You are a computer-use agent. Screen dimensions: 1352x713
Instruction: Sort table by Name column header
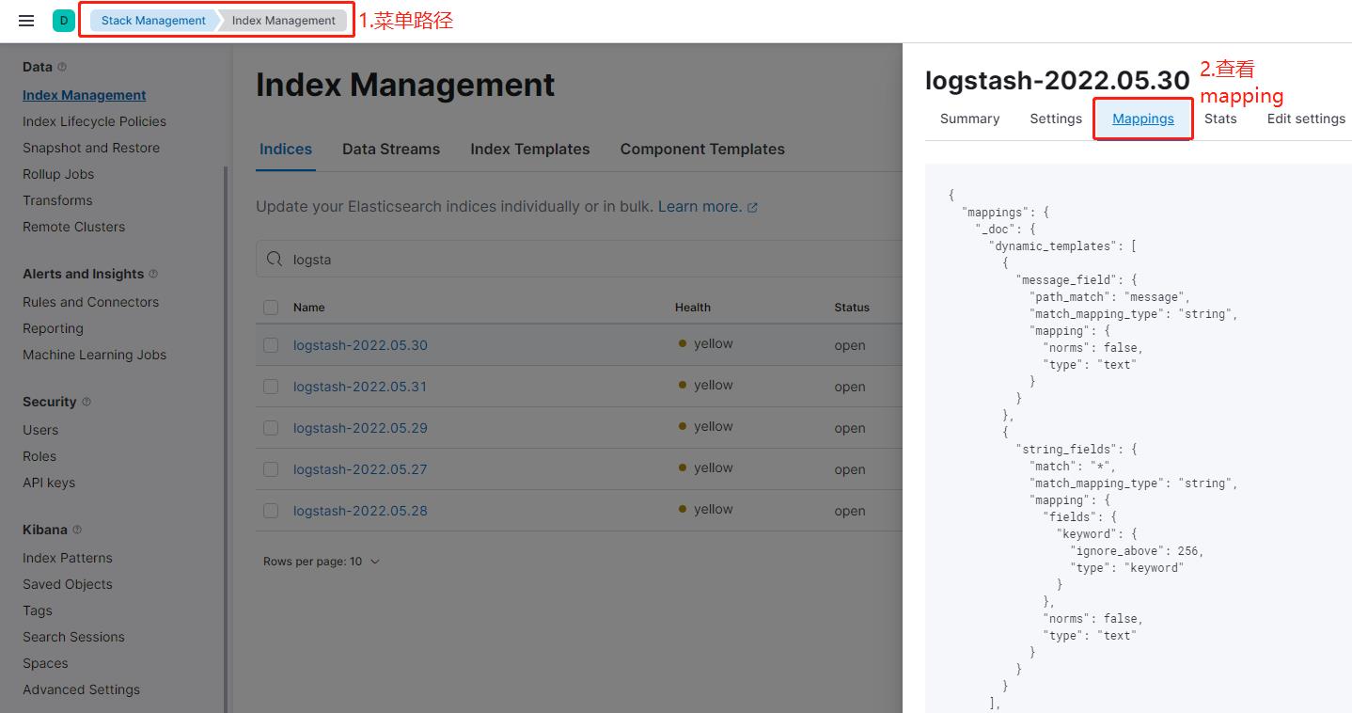[x=308, y=308]
